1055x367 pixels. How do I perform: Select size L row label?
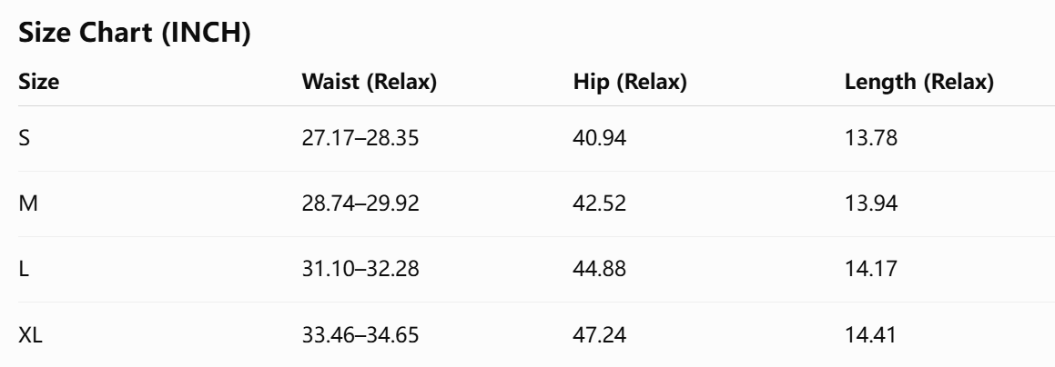[24, 269]
